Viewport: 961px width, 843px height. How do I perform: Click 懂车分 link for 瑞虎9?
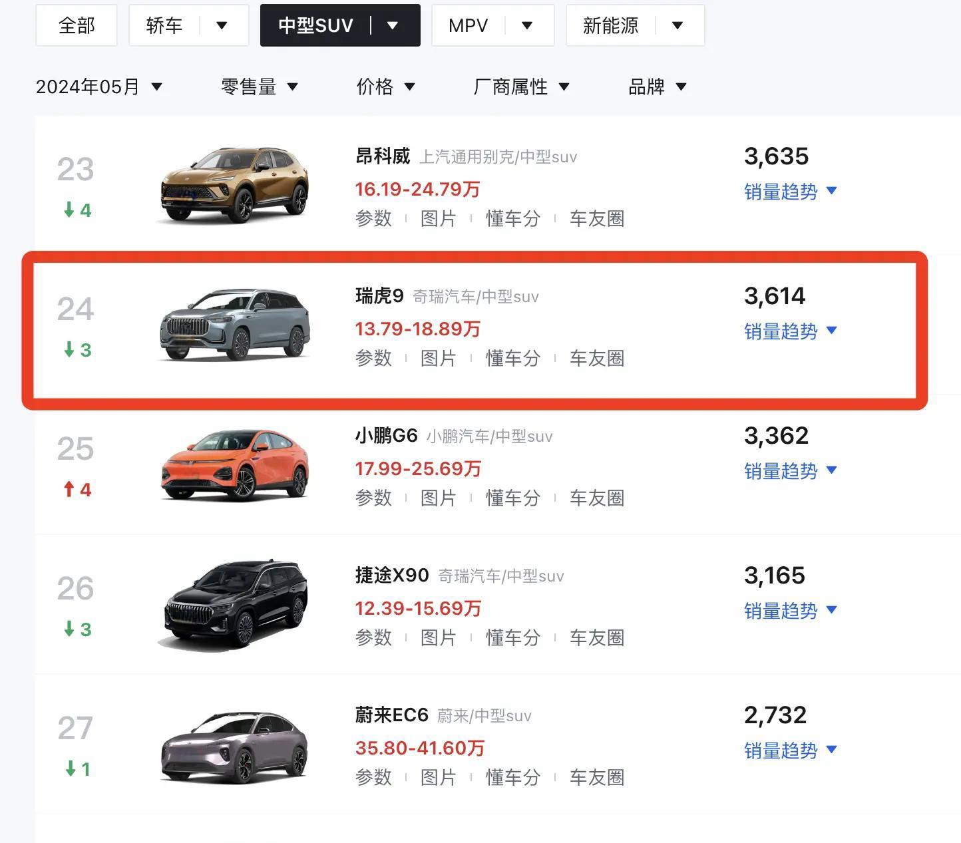pos(513,358)
